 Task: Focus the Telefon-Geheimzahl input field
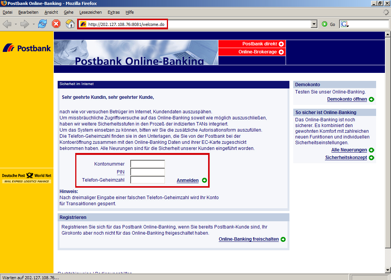click(x=148, y=180)
